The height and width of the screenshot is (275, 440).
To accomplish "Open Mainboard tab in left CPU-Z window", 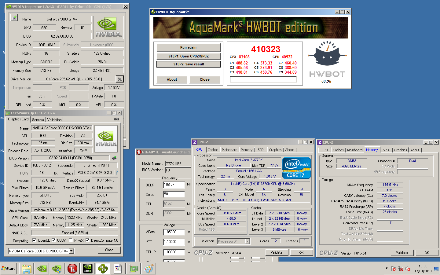I will tap(229, 150).
